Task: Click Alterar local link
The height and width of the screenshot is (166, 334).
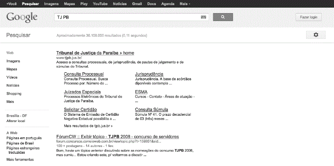Action: pyautogui.click(x=16, y=121)
